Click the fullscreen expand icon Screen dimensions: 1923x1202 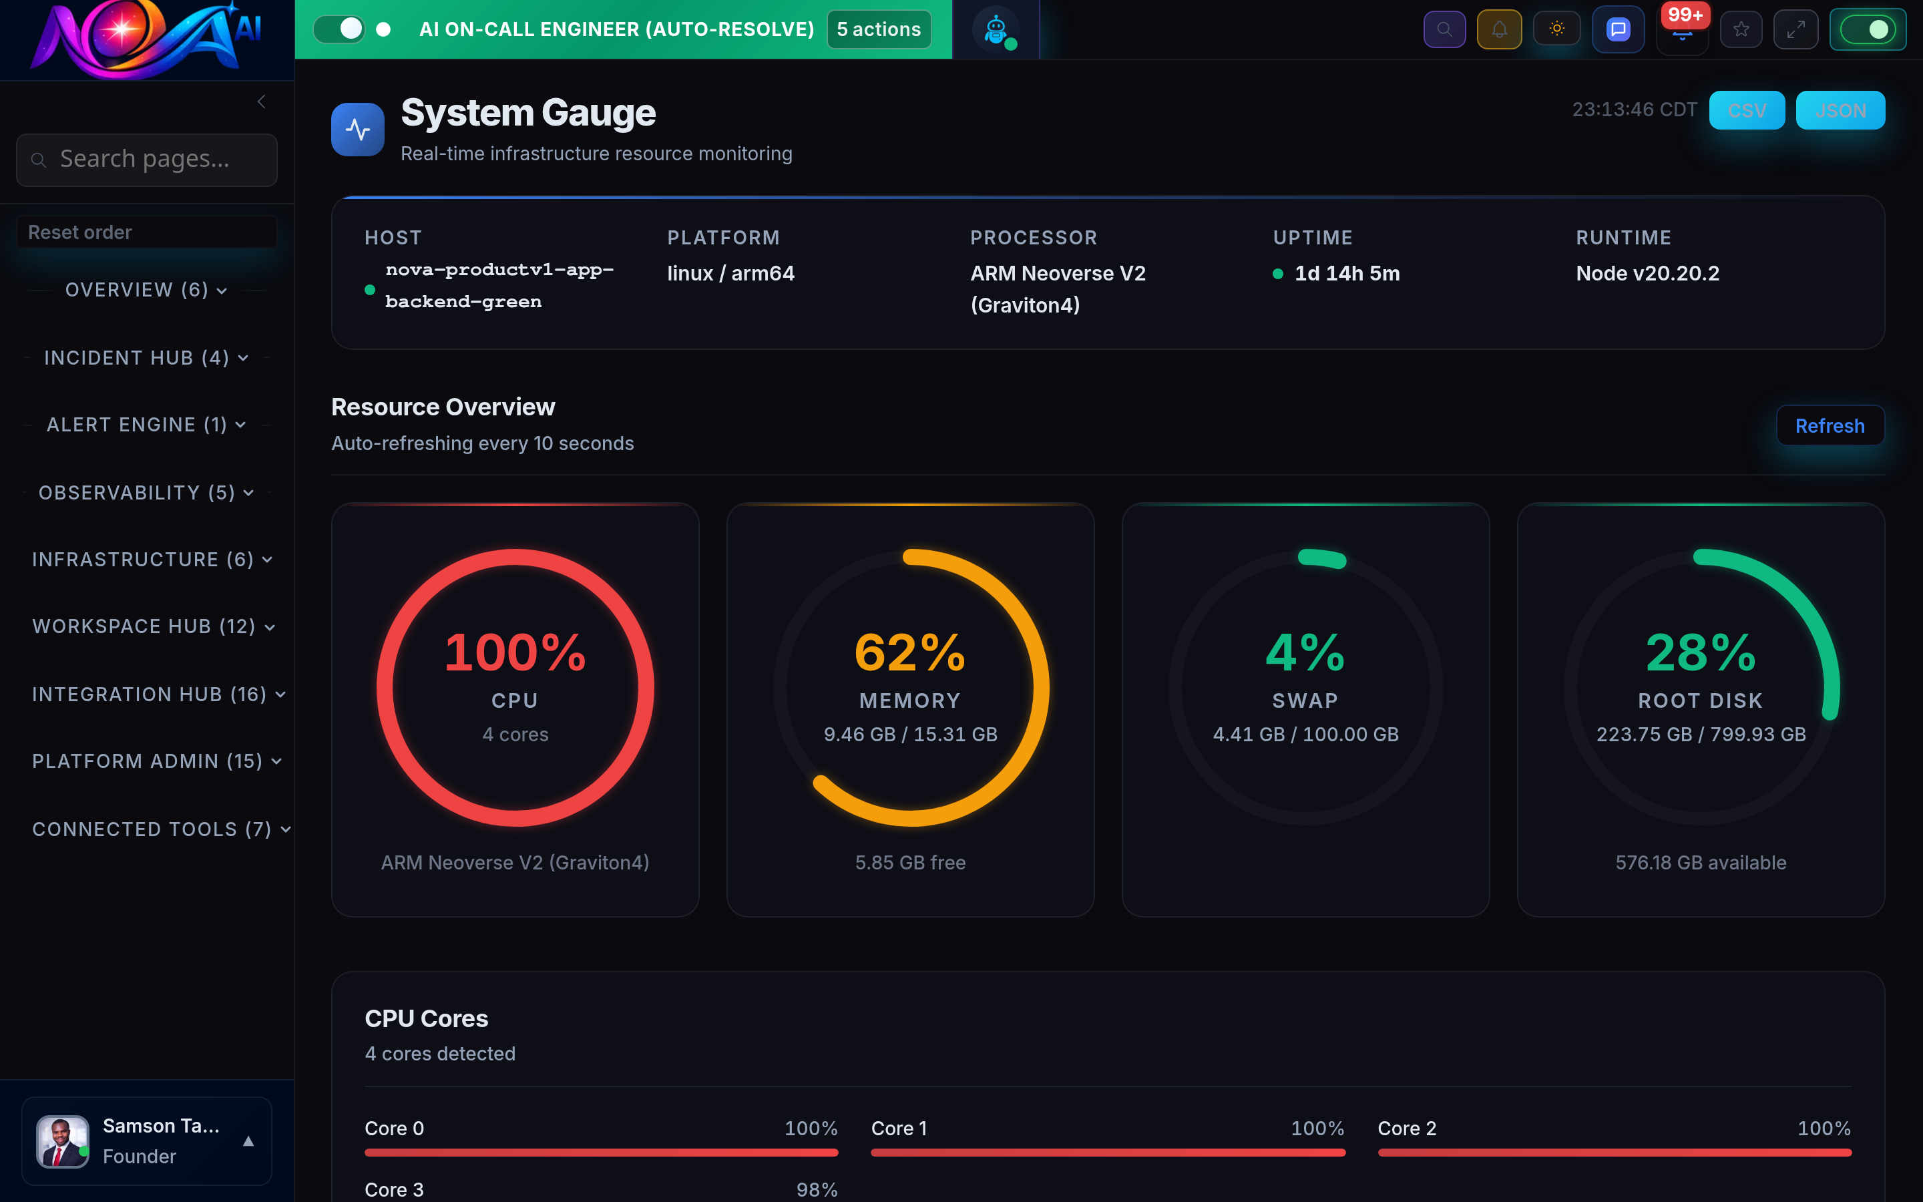pos(1796,29)
